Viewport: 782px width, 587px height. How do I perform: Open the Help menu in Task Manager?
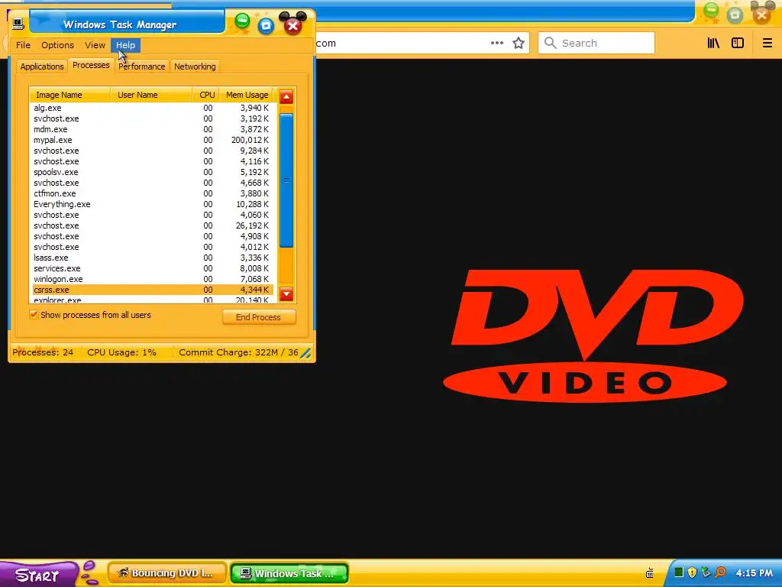pos(126,45)
